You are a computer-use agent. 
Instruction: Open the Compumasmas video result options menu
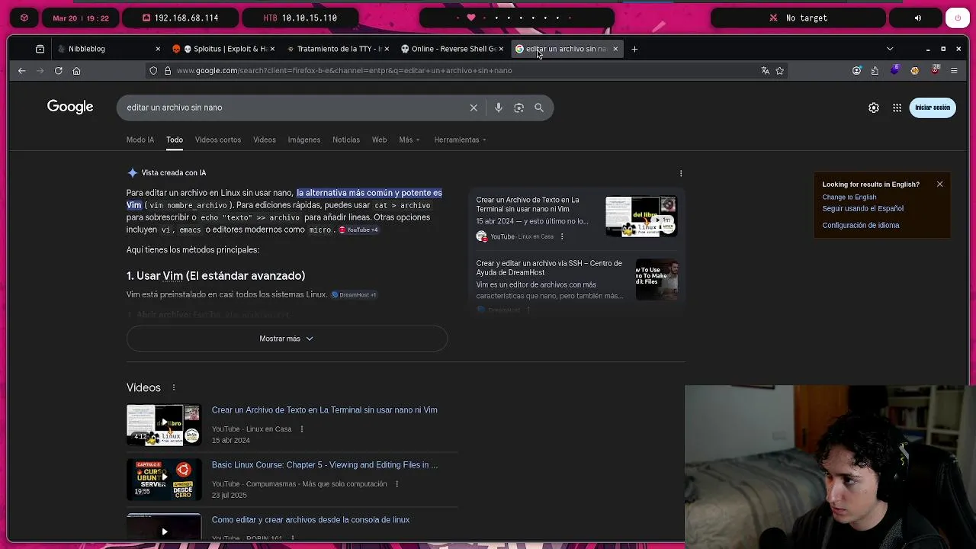(396, 484)
